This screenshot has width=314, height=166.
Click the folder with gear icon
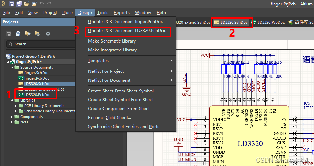[37, 34]
